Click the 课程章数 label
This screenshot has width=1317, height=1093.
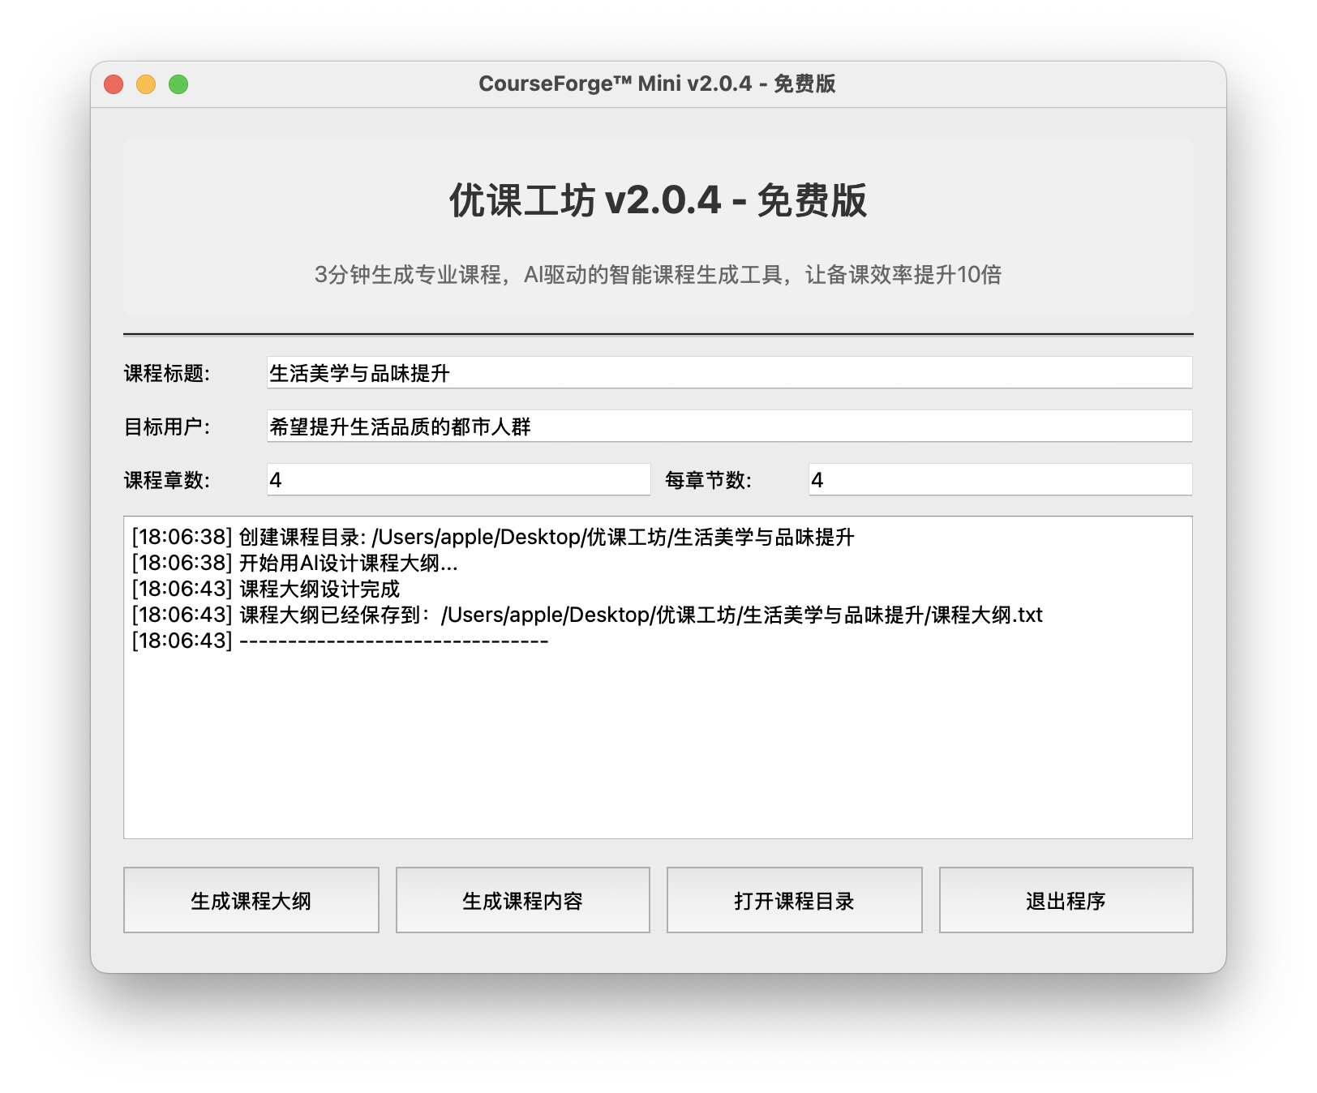tap(167, 480)
